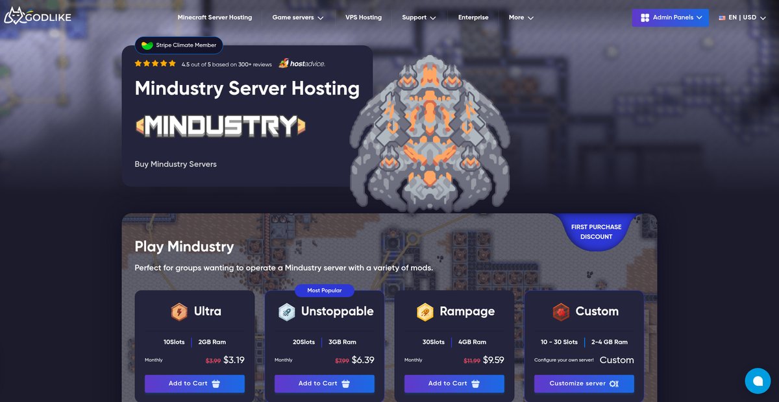Click '20Slots' in Unstoppable card

[x=304, y=342]
